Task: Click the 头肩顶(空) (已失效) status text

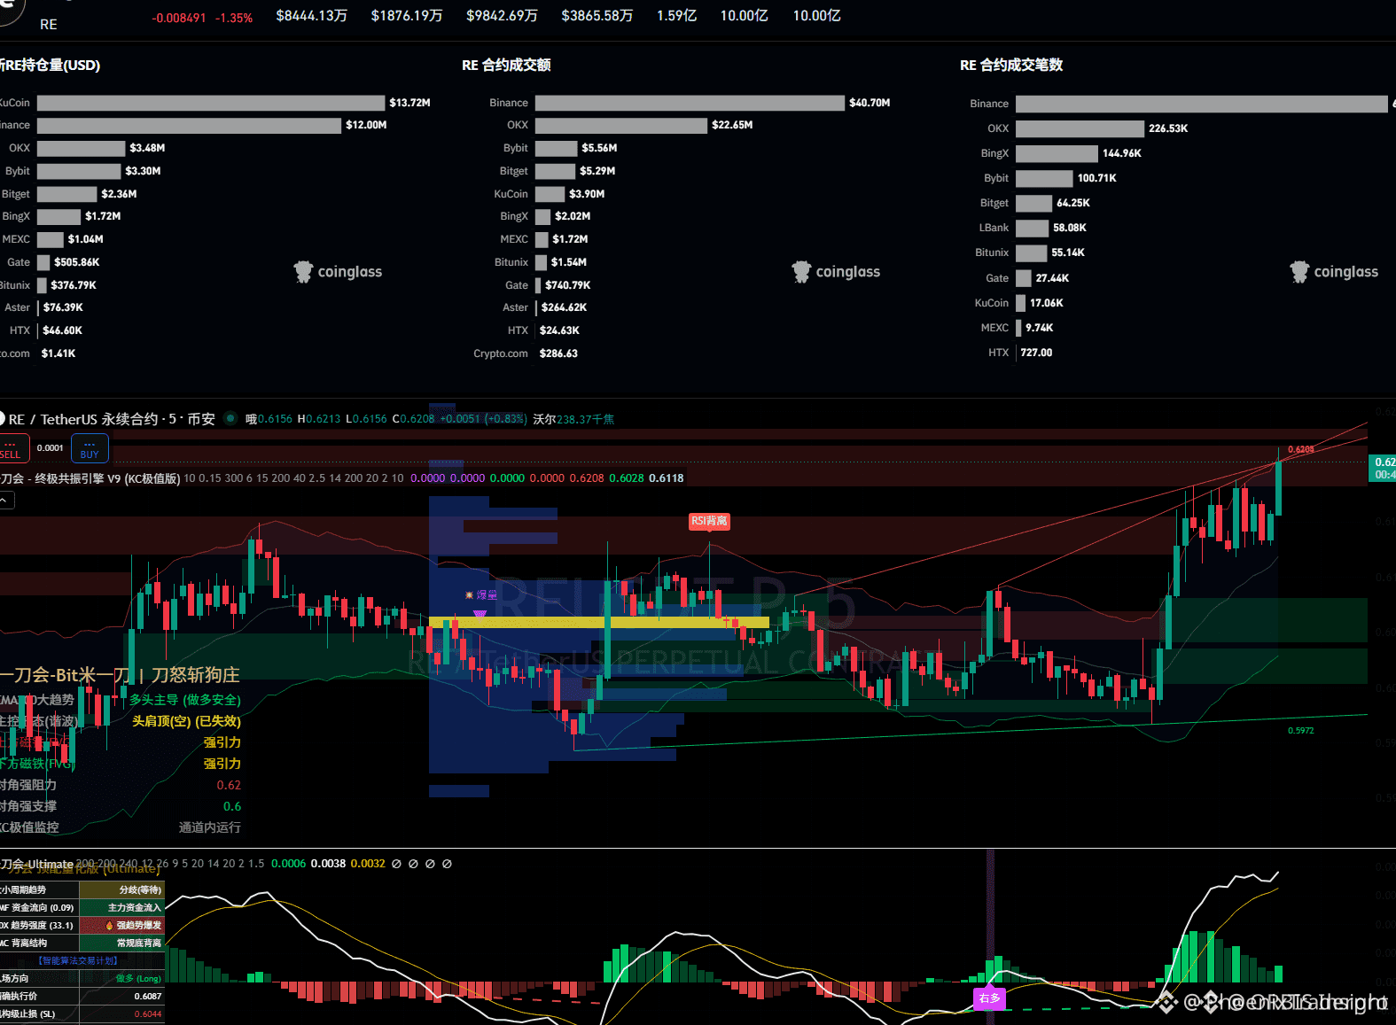Action: [186, 721]
